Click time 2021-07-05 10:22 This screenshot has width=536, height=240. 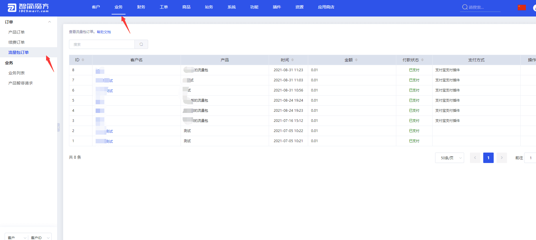coord(288,131)
